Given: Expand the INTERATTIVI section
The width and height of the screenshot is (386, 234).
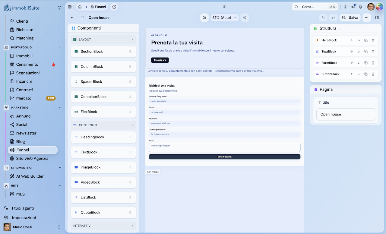Looking at the screenshot, I should coord(132,226).
